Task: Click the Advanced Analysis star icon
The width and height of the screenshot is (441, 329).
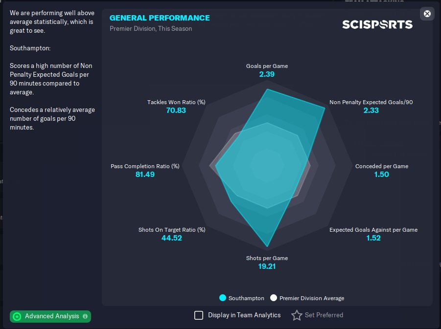Action: click(x=17, y=316)
